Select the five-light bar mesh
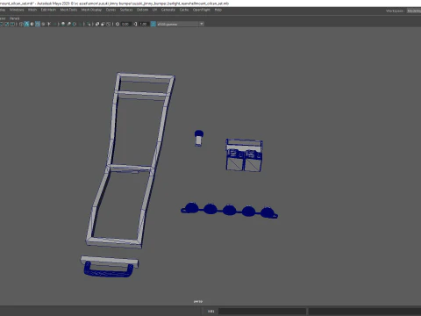 [x=229, y=210]
